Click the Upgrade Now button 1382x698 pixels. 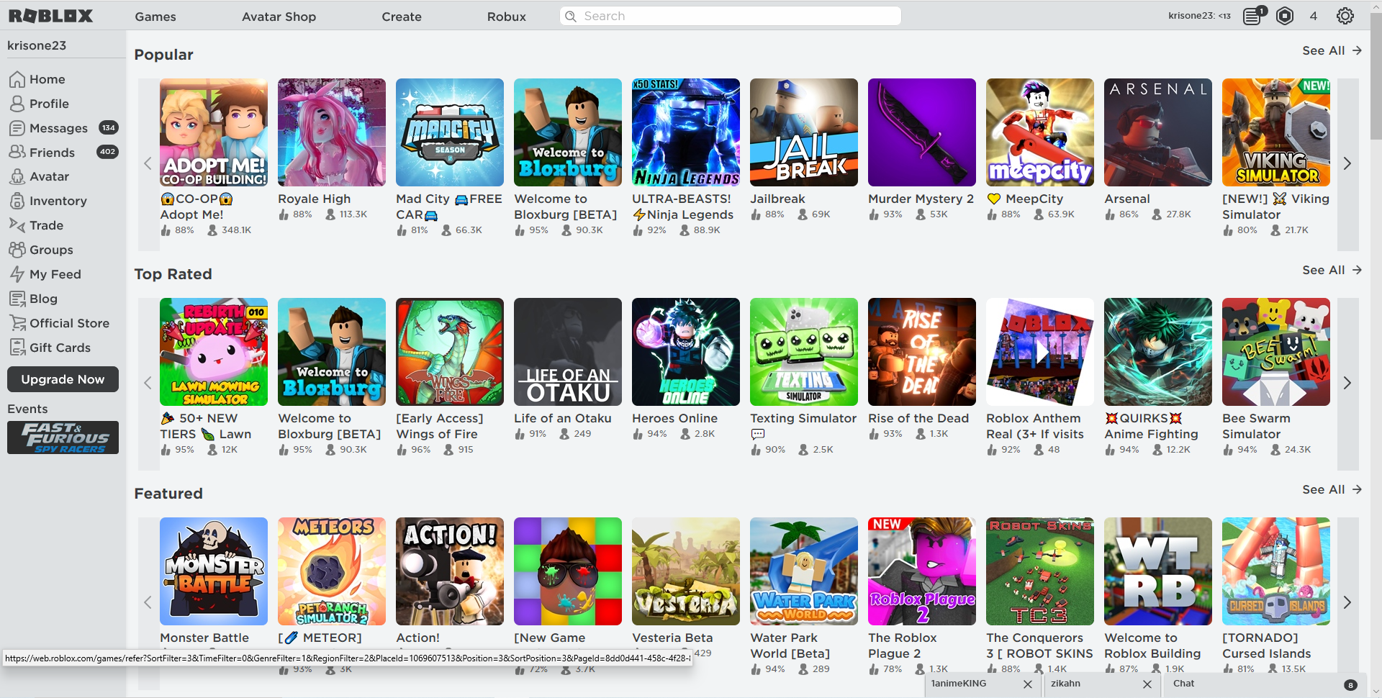click(63, 379)
